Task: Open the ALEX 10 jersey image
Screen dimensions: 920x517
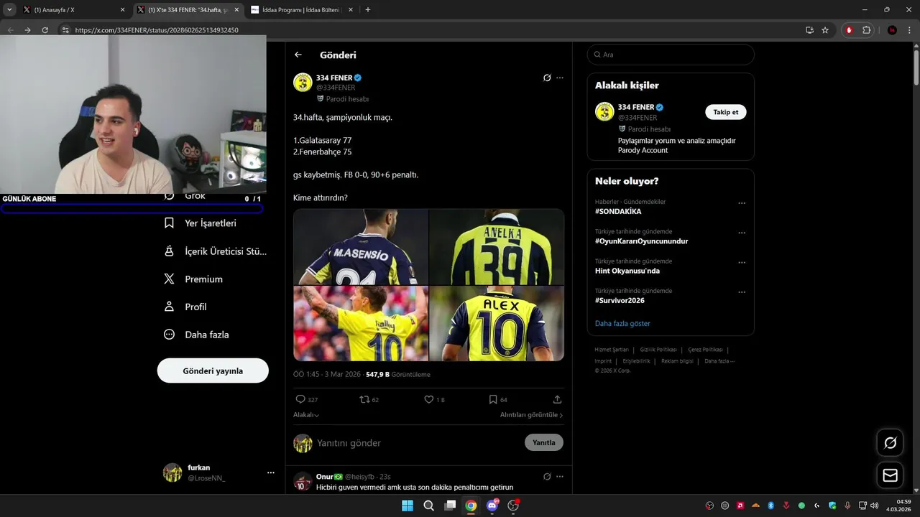Action: click(x=497, y=323)
